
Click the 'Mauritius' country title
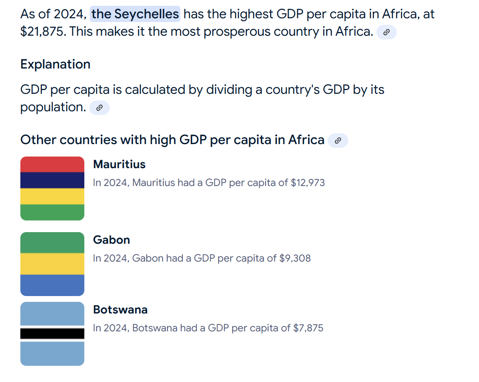(119, 164)
